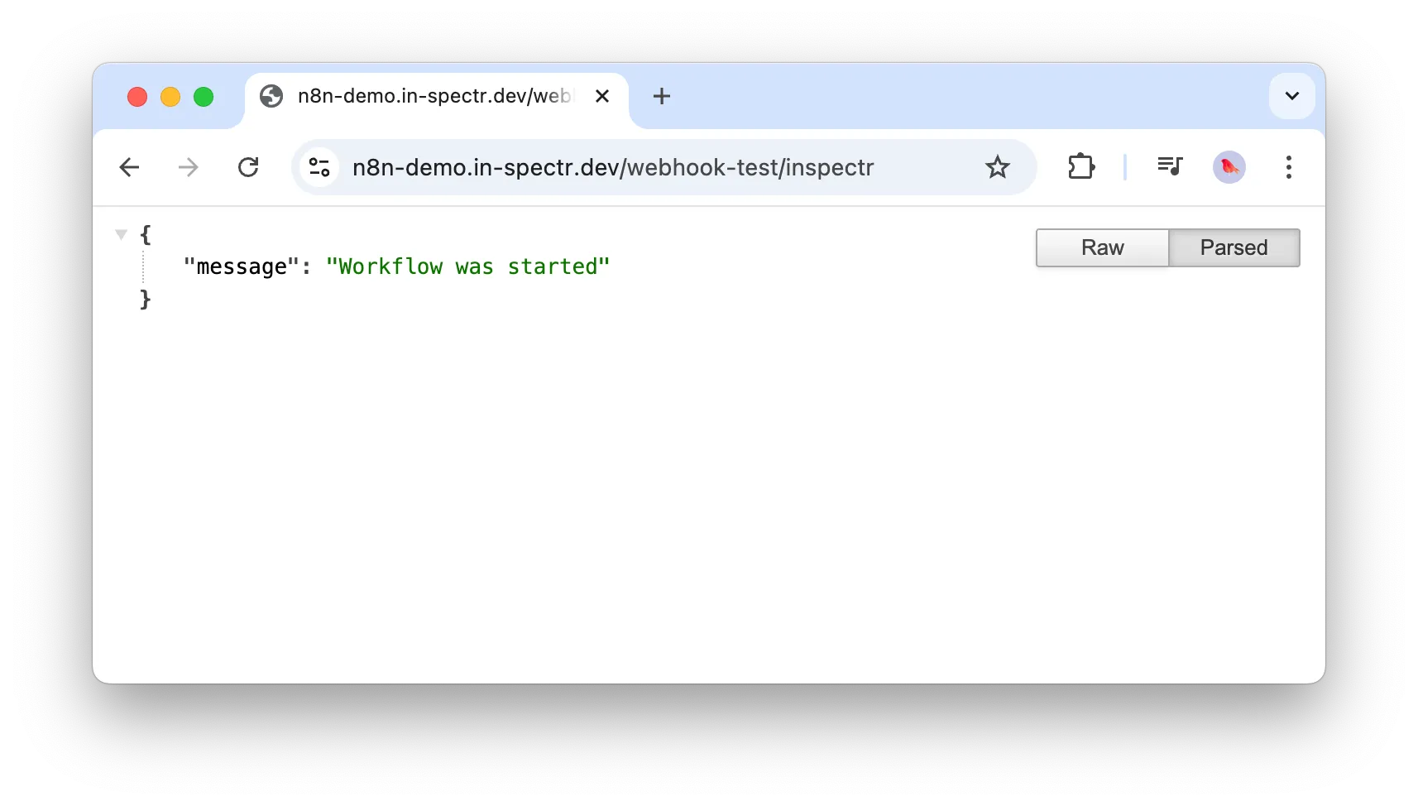The height and width of the screenshot is (806, 1418).
Task: Open the browser Extensions puzzle icon
Action: 1081,167
